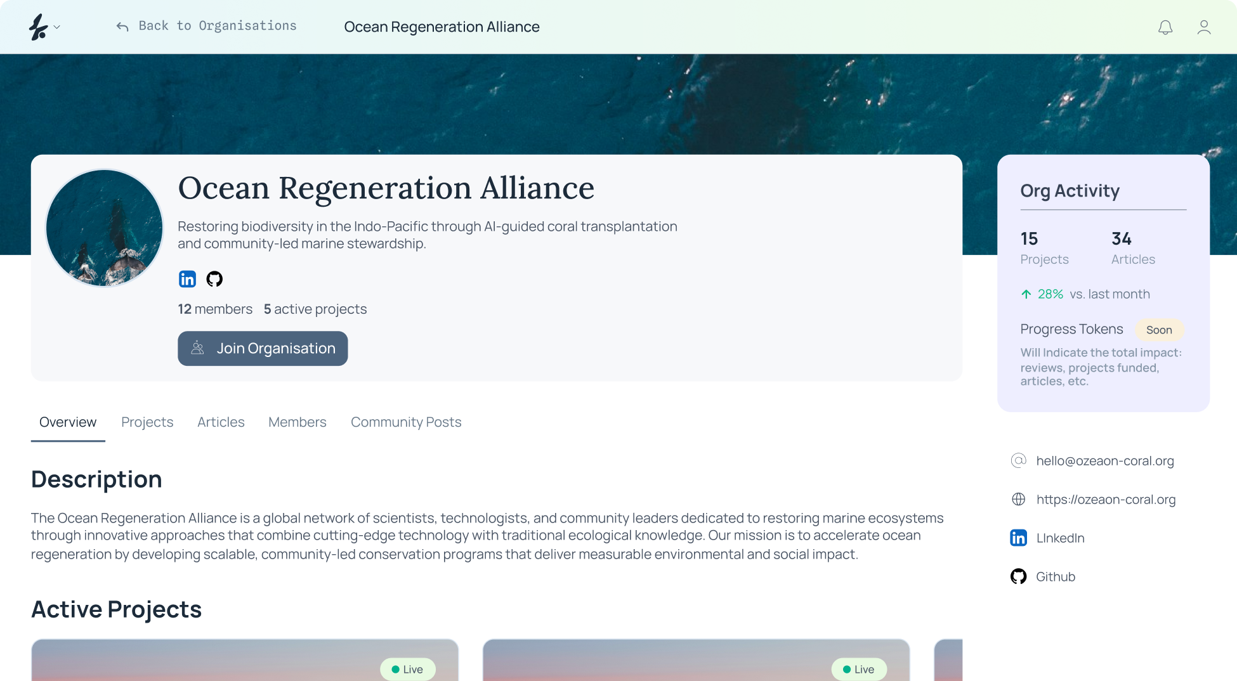This screenshot has height=681, width=1237.
Task: Open the user profile icon
Action: 1204,27
